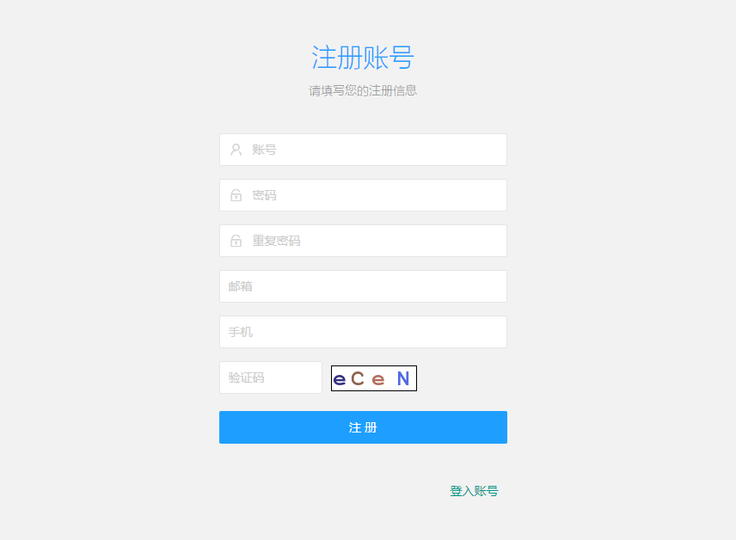Focus the 账号 account input field
The width and height of the screenshot is (736, 540).
(364, 150)
